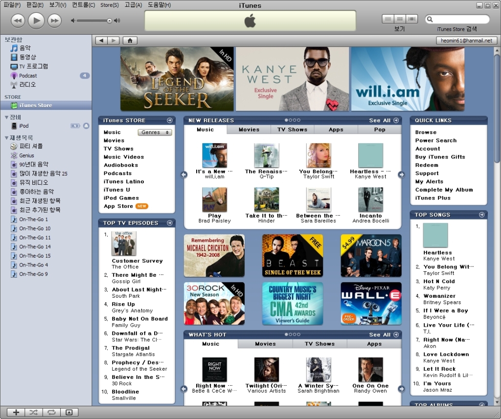Viewport: 501px width, 419px height.
Task: Open Redeem quick link
Action: (x=427, y=165)
